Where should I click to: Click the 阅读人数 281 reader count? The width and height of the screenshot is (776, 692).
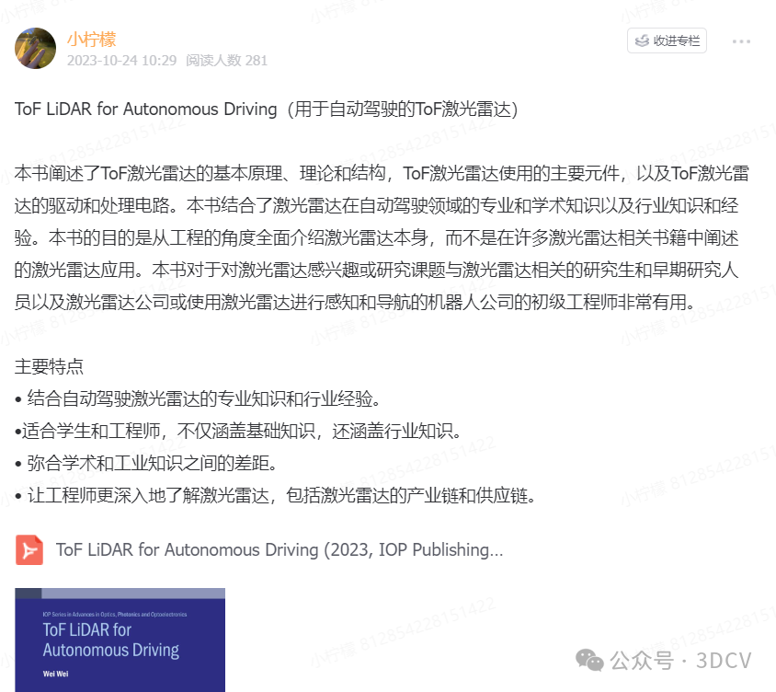(x=227, y=61)
